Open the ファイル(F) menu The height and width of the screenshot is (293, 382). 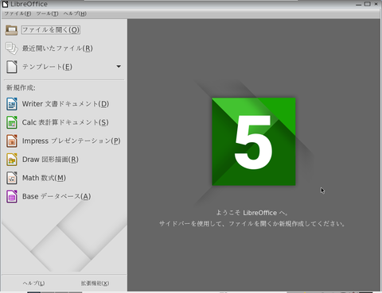point(18,13)
